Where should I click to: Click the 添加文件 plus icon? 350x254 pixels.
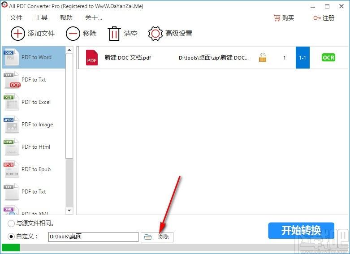click(17, 34)
